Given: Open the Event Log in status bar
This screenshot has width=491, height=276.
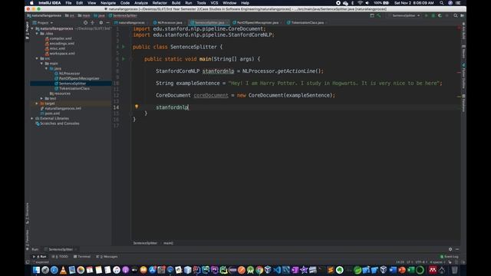Looking at the screenshot, I should pos(449,257).
